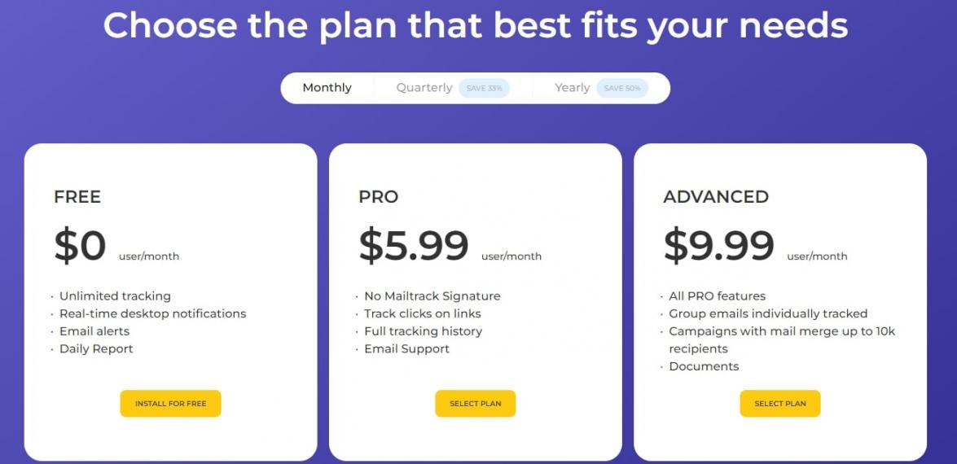957x464 pixels.
Task: Select Plan for the ADVANCED tier
Action: [x=779, y=404]
